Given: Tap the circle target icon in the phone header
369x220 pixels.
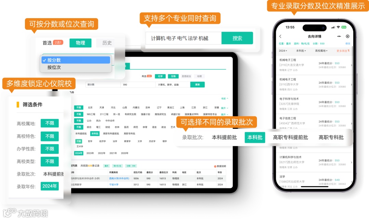Looking at the screenshot, I should click(x=347, y=36).
